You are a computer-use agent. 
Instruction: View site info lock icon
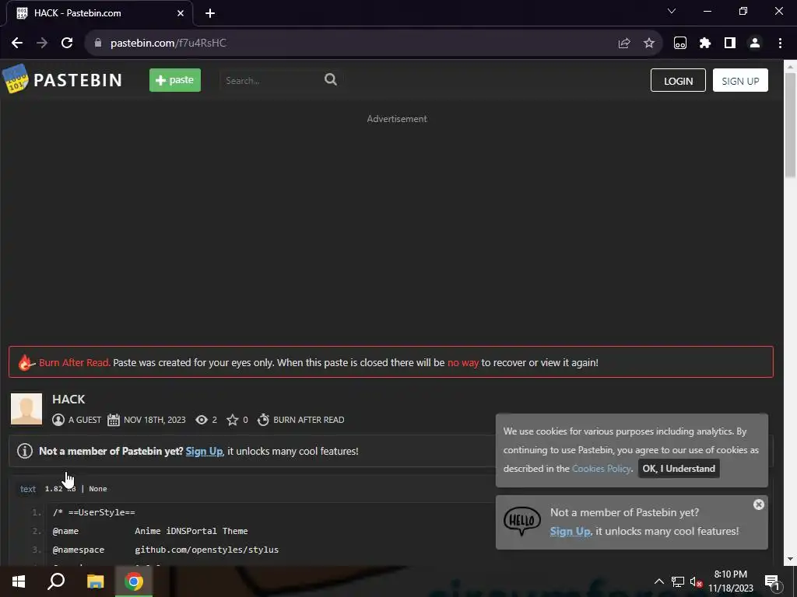point(98,43)
